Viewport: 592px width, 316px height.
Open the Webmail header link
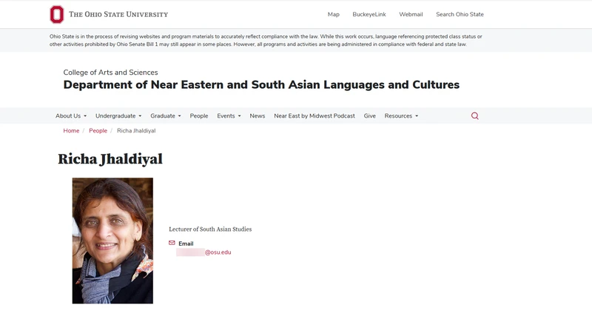point(411,14)
